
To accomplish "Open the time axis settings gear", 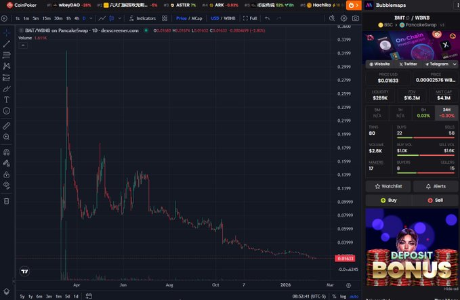I will click(348, 285).
